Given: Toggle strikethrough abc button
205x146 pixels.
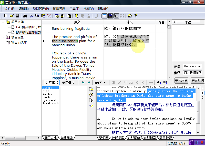Looking at the screenshot, I should coord(131,82).
